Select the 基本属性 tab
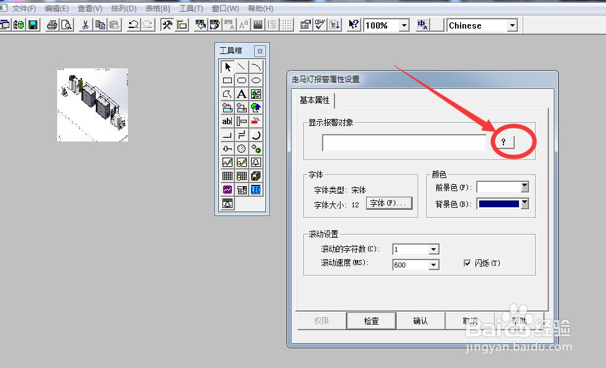606x368 pixels. click(x=314, y=101)
